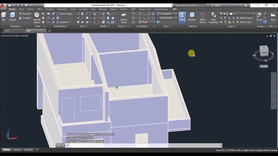The height and width of the screenshot is (156, 278).
Task: Open the Conceptual visual style dropdown
Action: [167, 13]
